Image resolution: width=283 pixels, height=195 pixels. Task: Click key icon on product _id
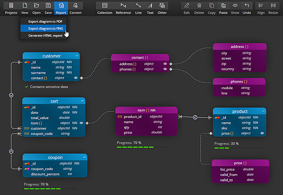point(217,117)
